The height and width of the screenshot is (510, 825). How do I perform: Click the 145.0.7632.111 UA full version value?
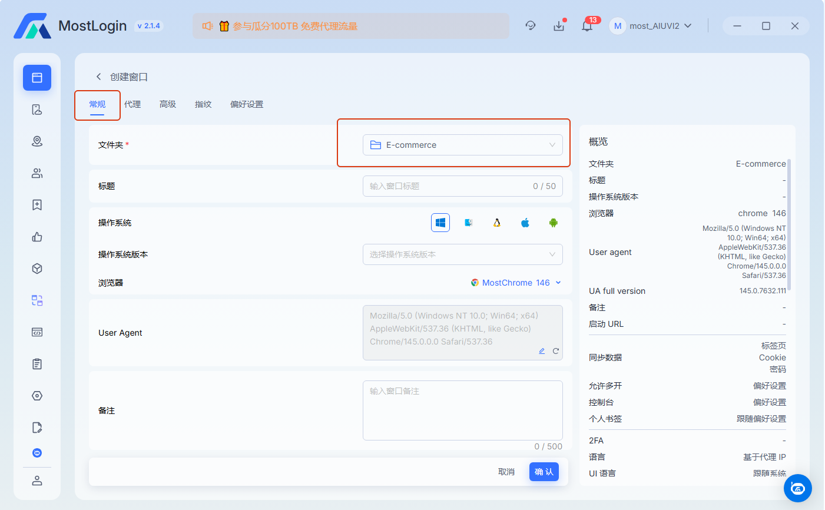click(x=763, y=291)
